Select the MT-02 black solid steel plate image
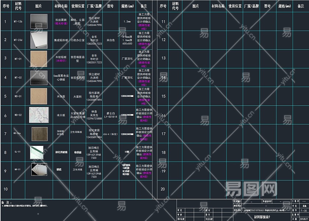The width and height of the screenshot is (309, 221). pos(39,77)
